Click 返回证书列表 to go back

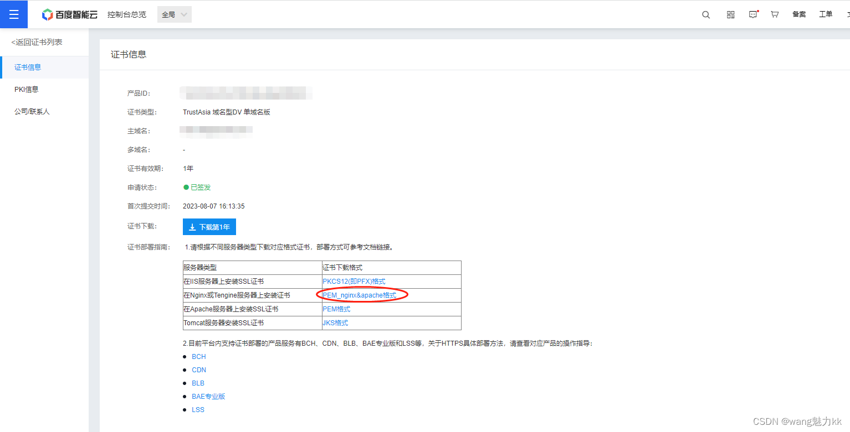[37, 41]
